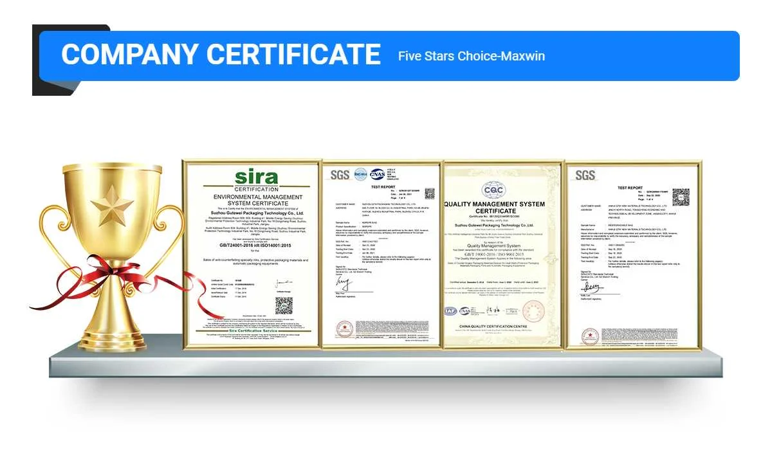Click the signature on the second certificate
The image size is (772, 461).
point(344,283)
